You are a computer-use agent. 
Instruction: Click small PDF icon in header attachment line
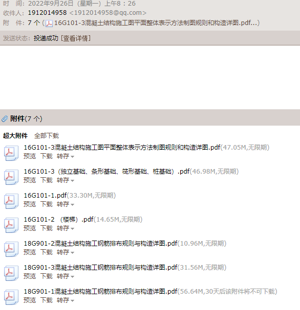49,23
